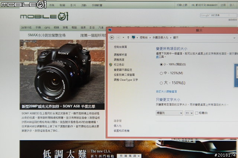The width and height of the screenshot is (238, 158).
Task: Open the 論壇功能 tab on Mobile01 nav bar
Action: point(26,27)
